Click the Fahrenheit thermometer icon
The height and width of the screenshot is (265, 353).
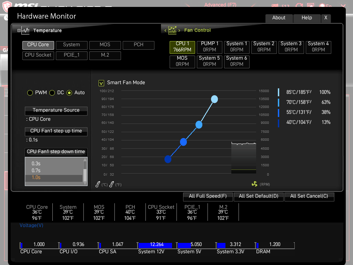(x=111, y=184)
